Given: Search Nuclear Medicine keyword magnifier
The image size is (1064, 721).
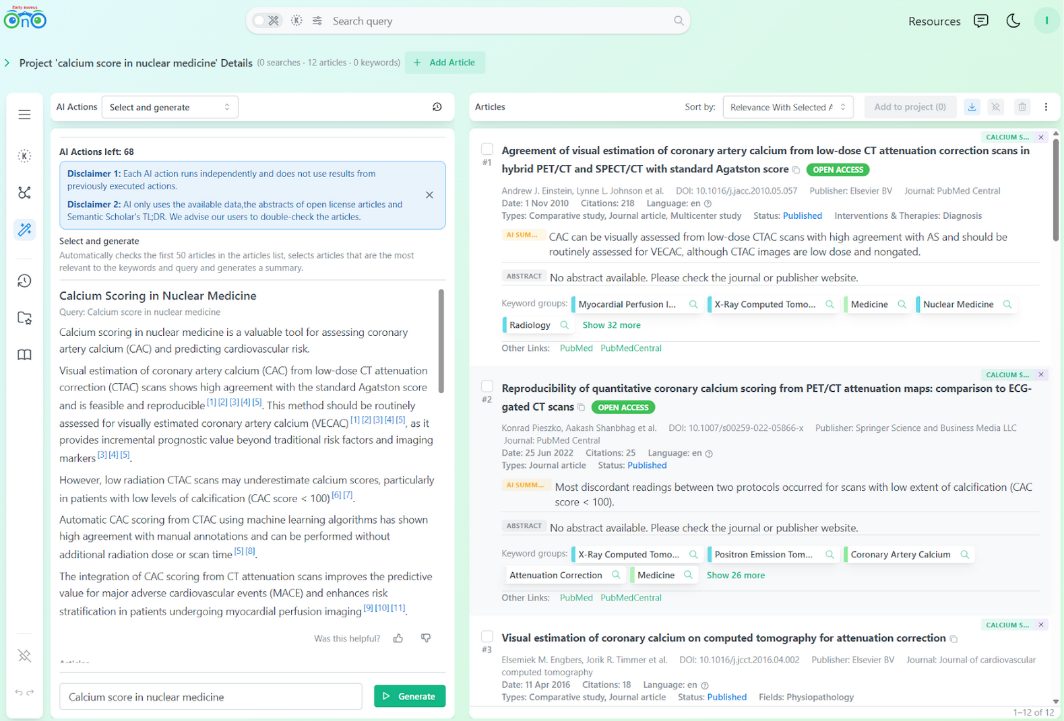Looking at the screenshot, I should click(x=1007, y=305).
